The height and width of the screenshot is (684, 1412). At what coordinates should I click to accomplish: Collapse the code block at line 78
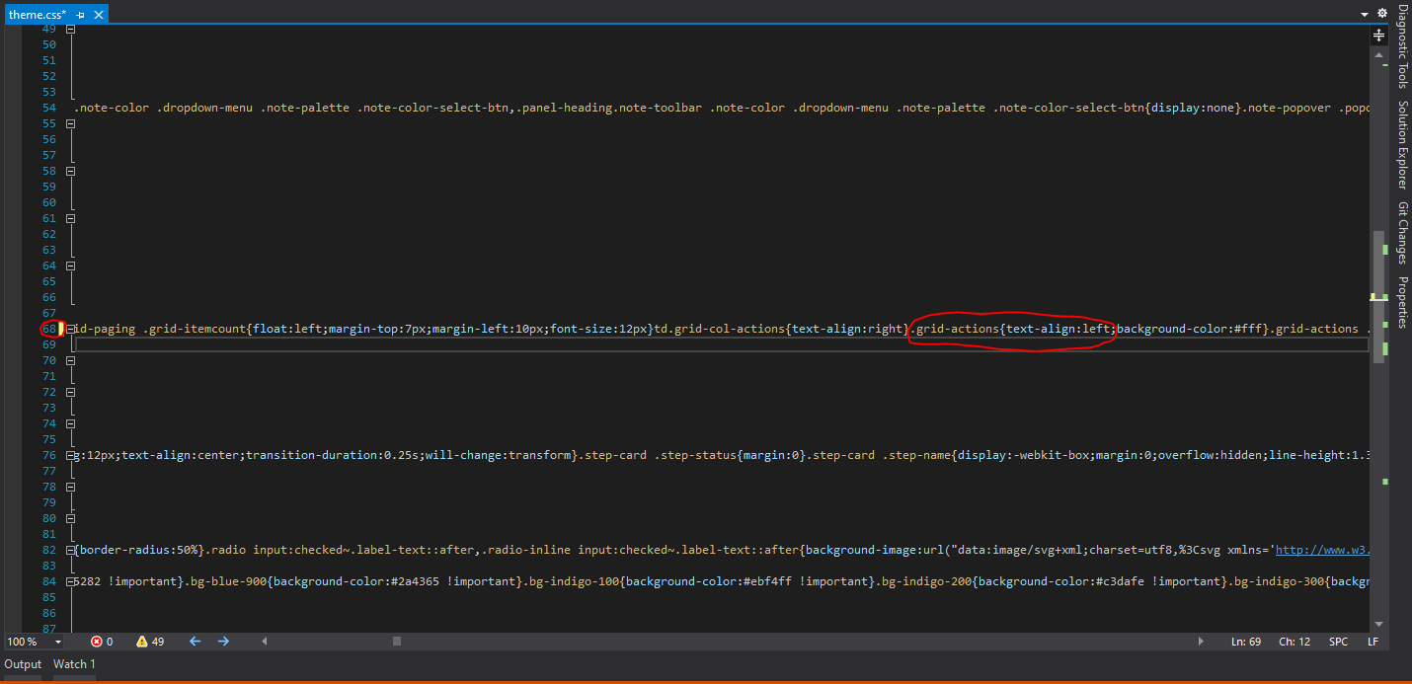tap(70, 487)
